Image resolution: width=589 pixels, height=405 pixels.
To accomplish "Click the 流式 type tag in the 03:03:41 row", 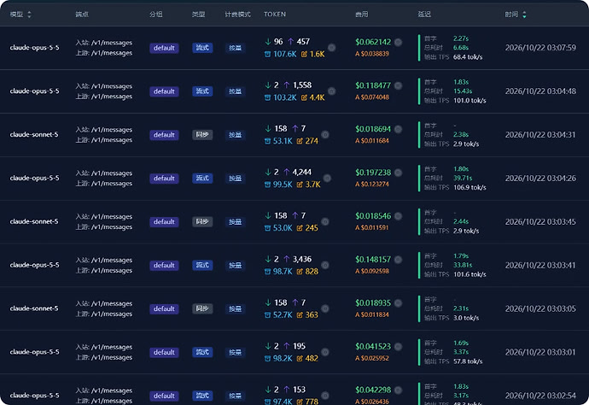I will pos(202,265).
